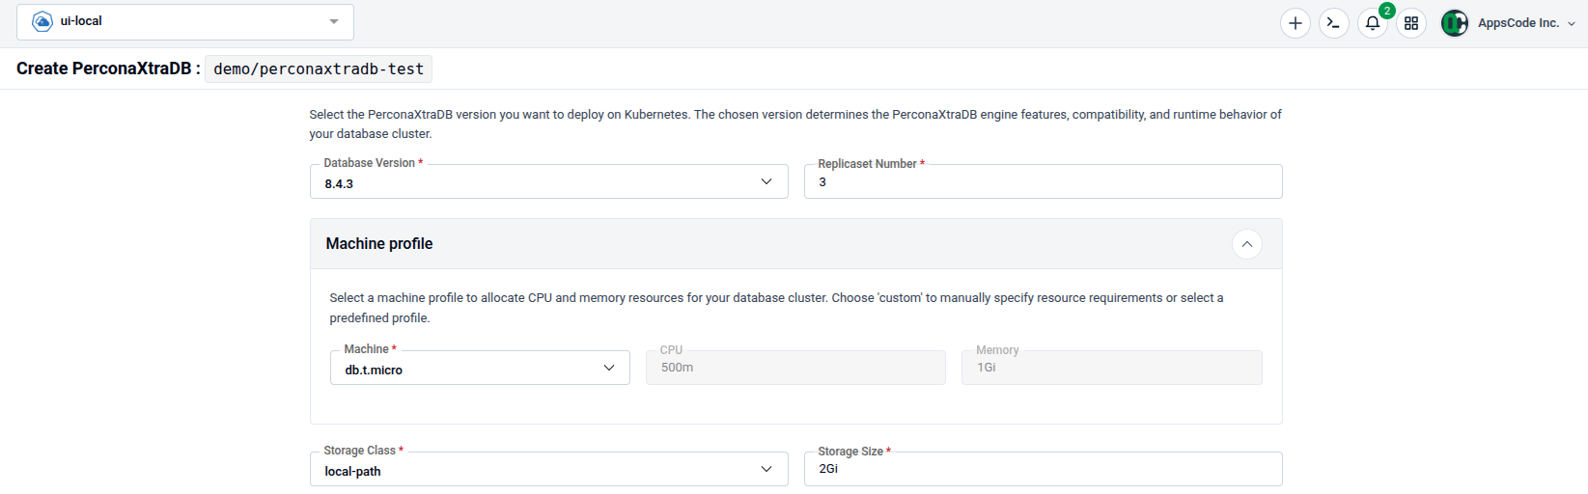Click the AppsCode Inc. avatar icon
The height and width of the screenshot is (494, 1588).
[x=1454, y=23]
